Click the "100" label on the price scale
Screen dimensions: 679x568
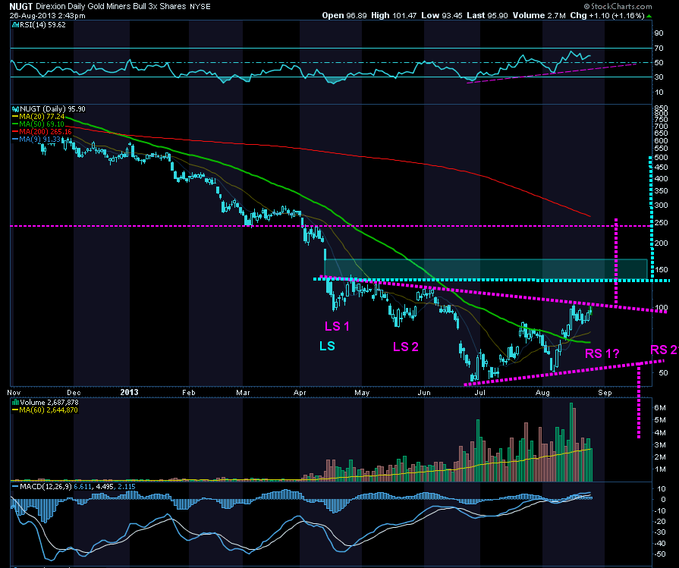pos(662,308)
